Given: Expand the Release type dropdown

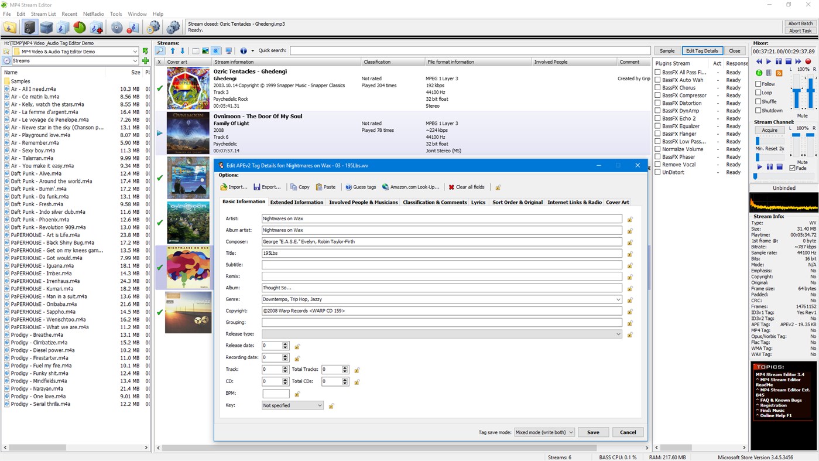Looking at the screenshot, I should tap(618, 334).
